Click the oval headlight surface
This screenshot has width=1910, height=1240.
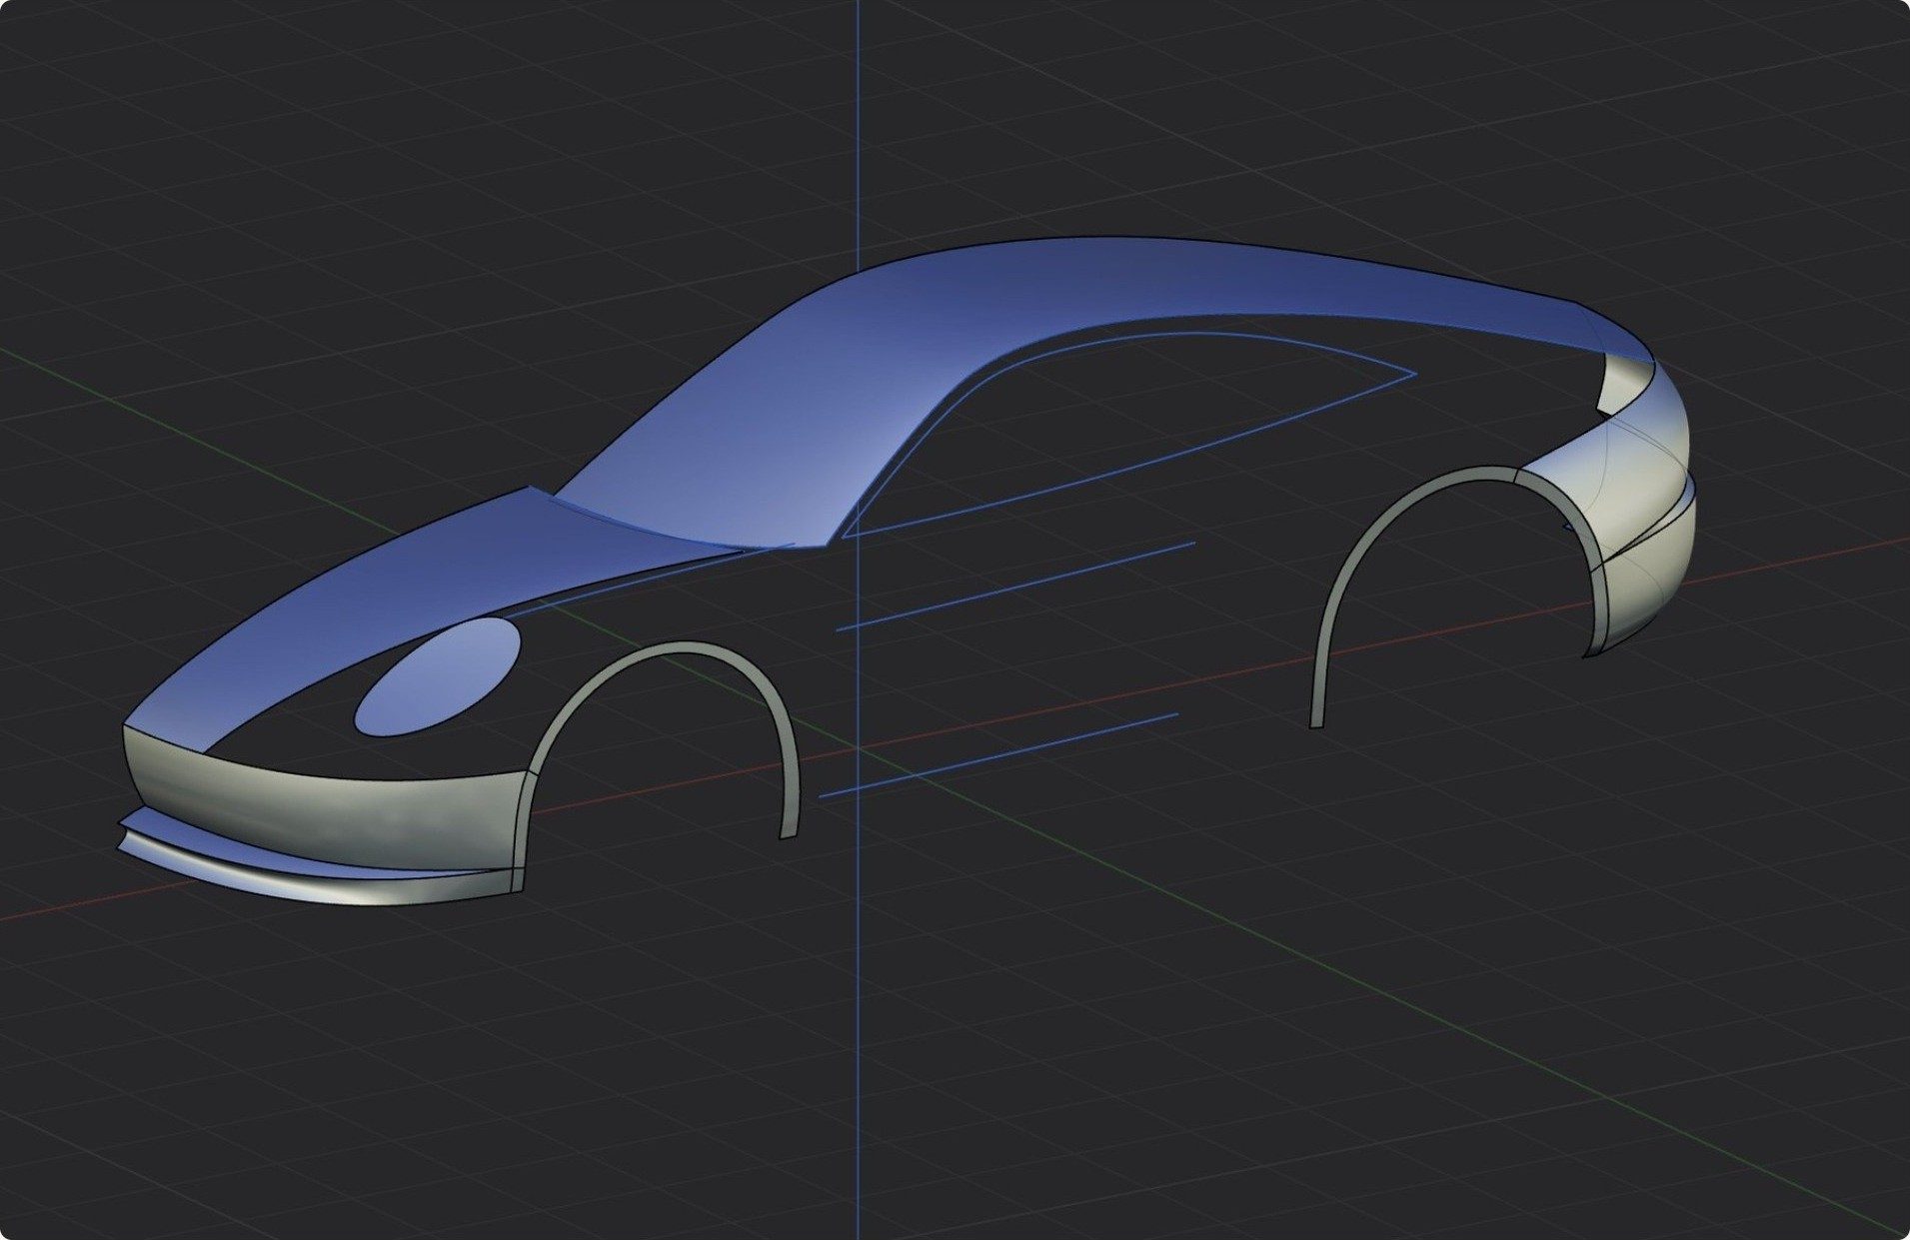(438, 677)
